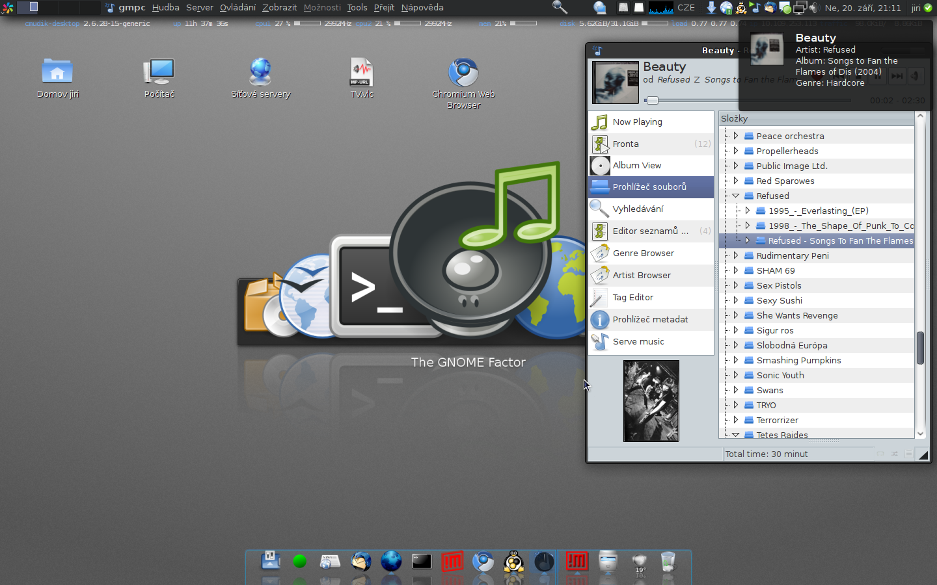The image size is (937, 585).
Task: Open Síťové servery desktop icon
Action: [260, 78]
